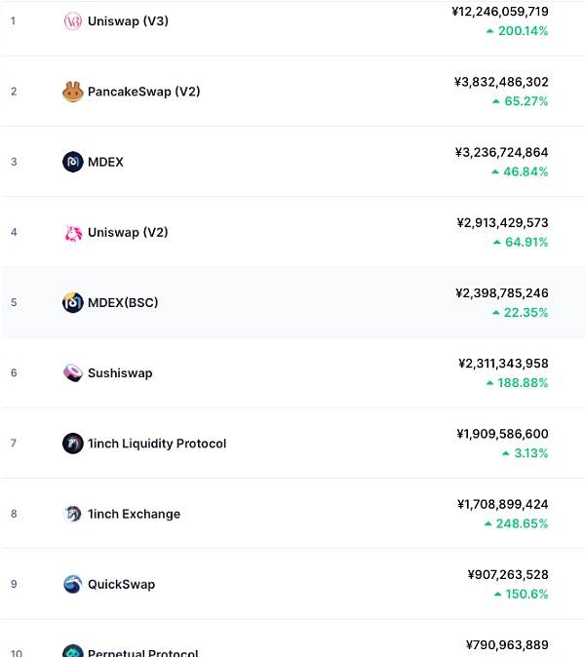The width and height of the screenshot is (585, 657).
Task: Select the Uniswap (V2) volume ¥2,913,429,573
Action: [x=502, y=222]
